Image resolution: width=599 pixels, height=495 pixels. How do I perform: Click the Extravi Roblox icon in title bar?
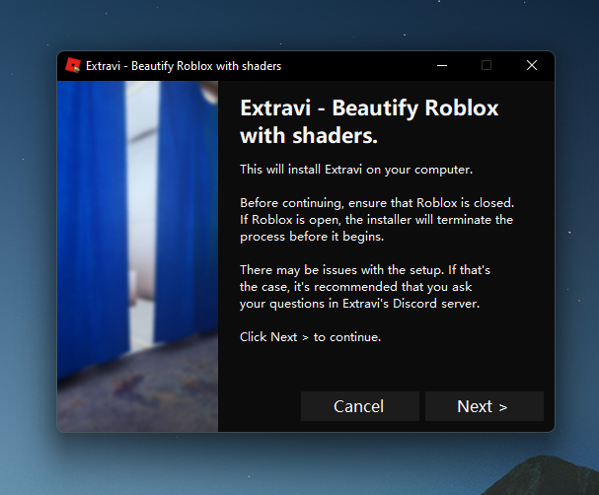(x=73, y=65)
